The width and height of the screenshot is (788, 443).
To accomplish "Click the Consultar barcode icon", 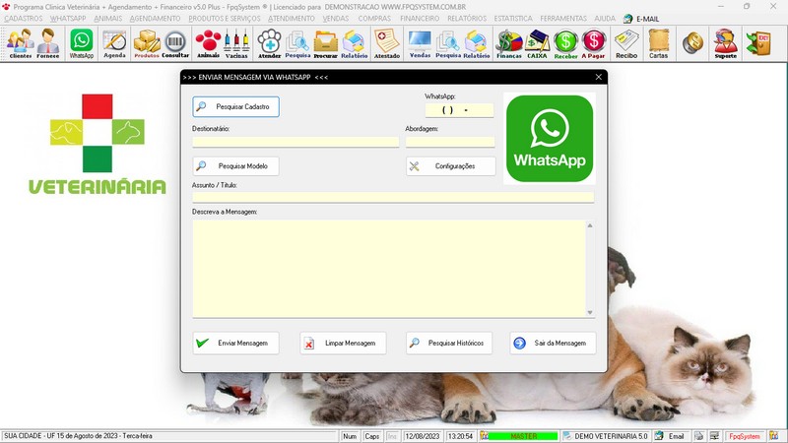I will click(x=175, y=43).
